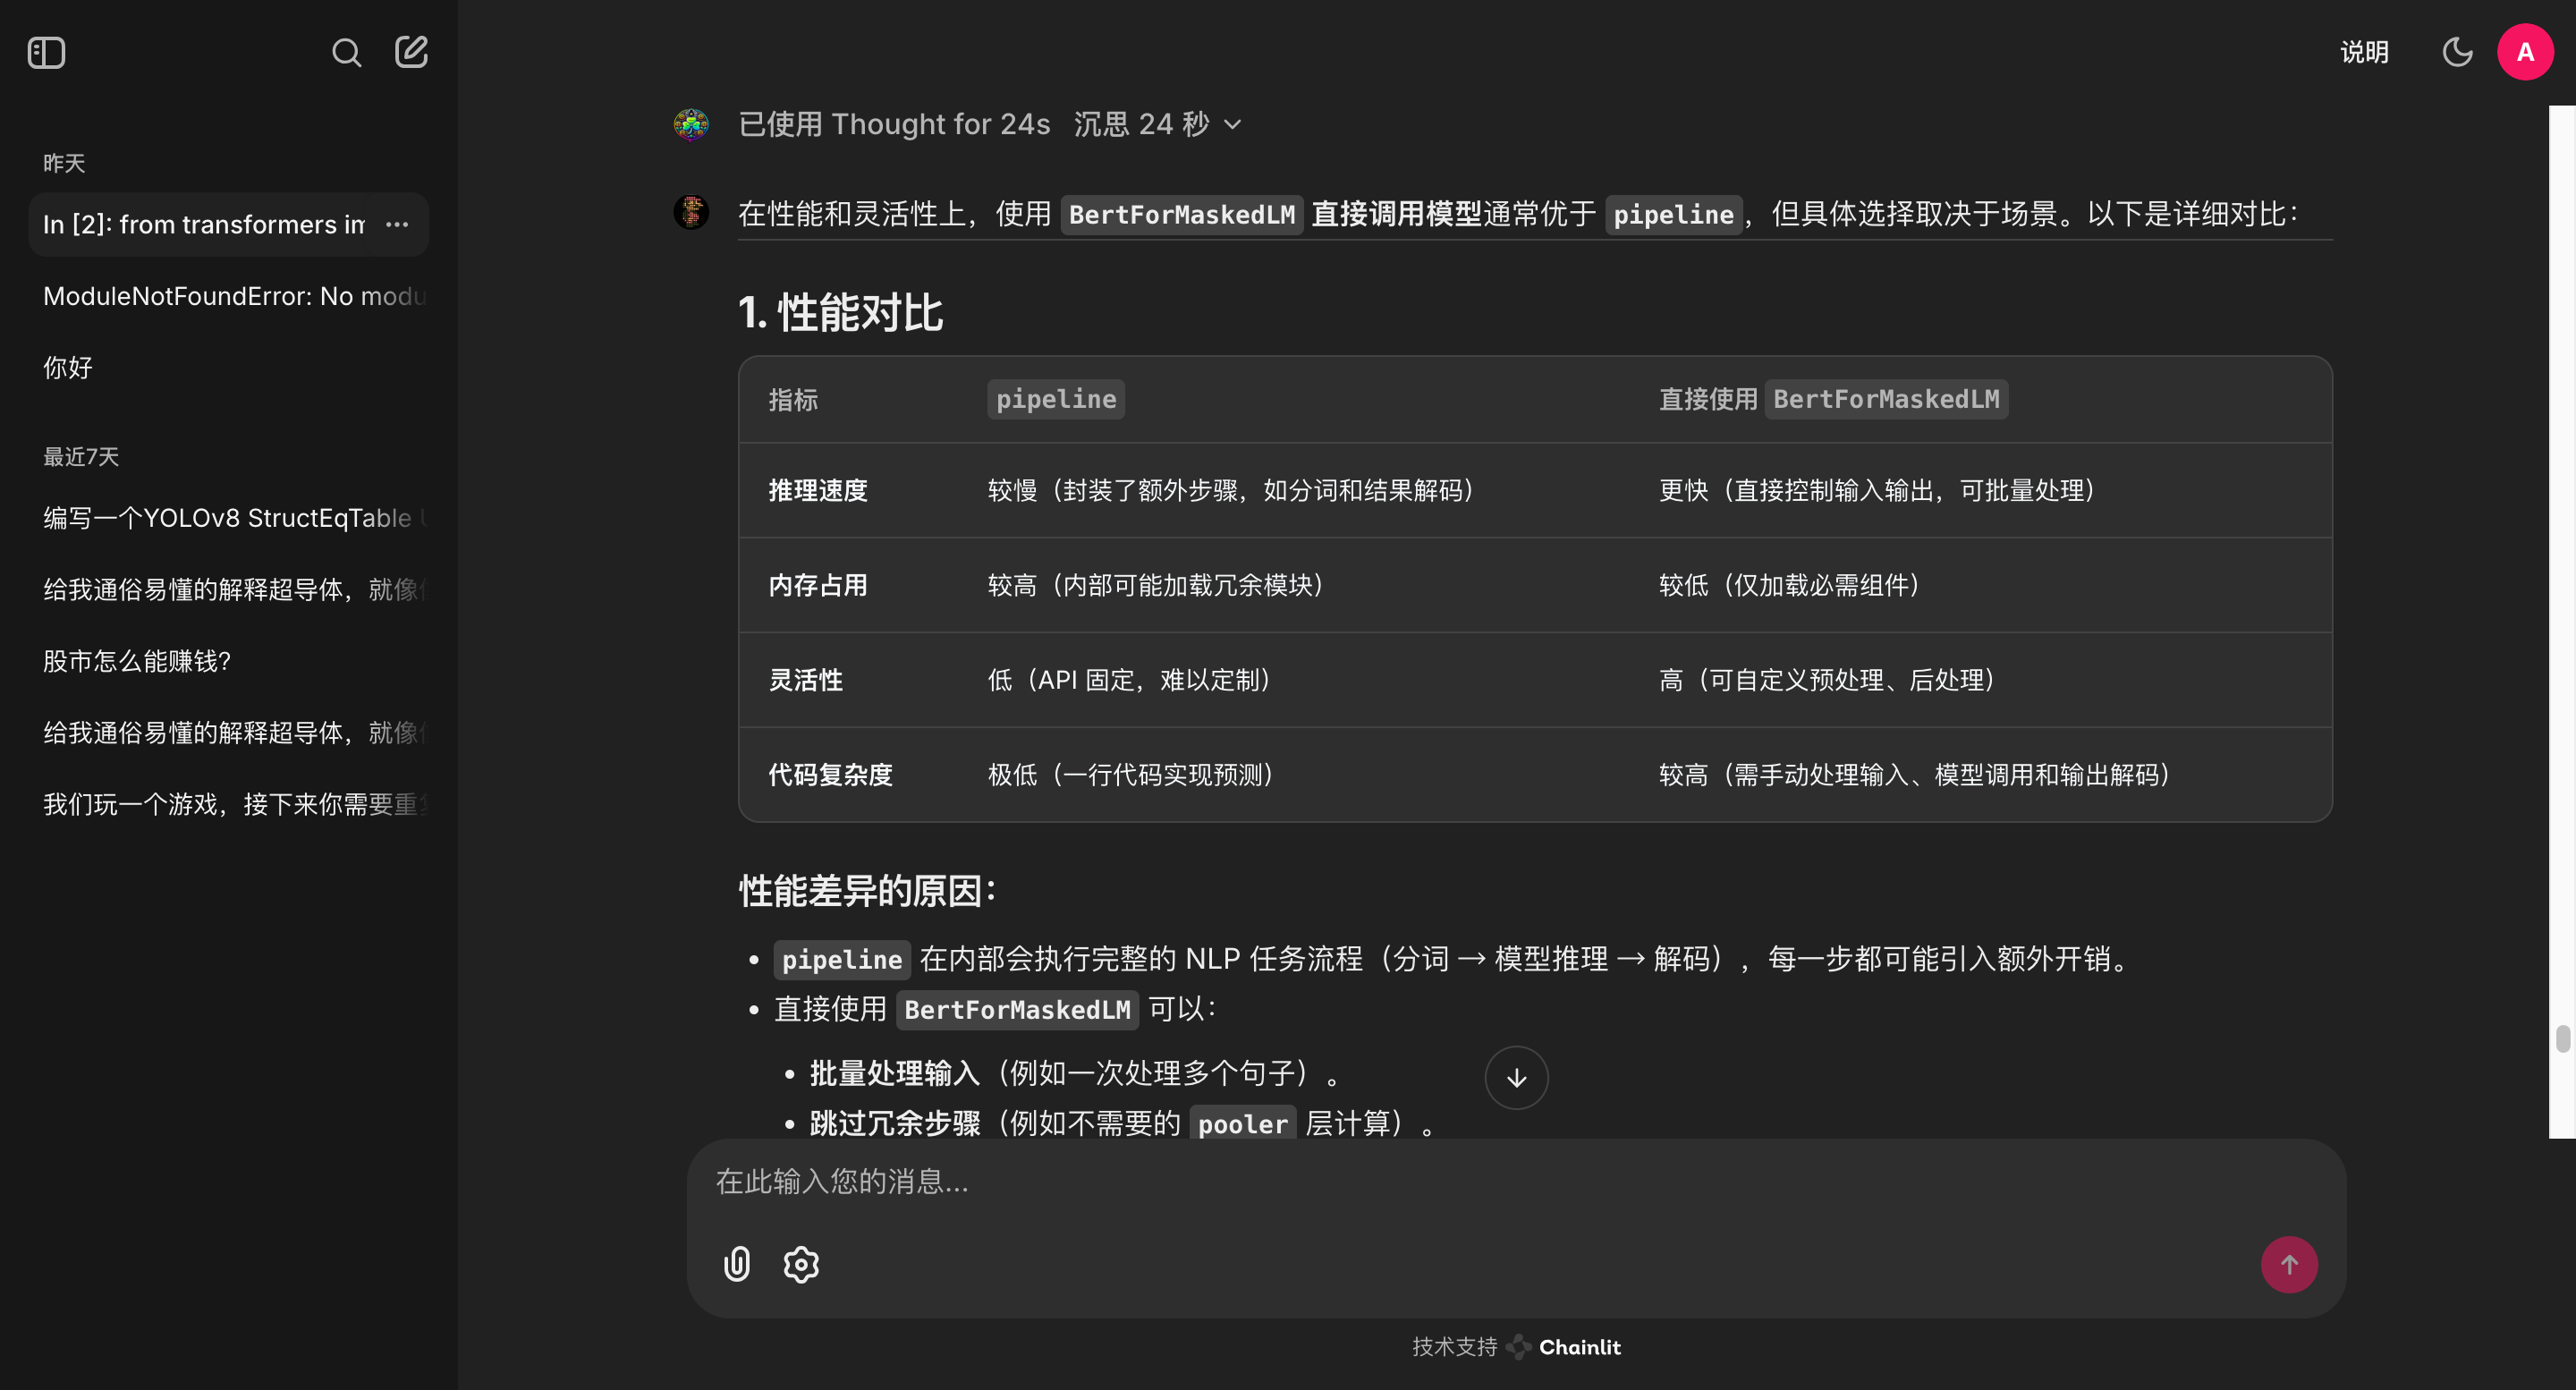Click the Chainlit footer link
The image size is (2576, 1390).
pyautogui.click(x=1567, y=1347)
